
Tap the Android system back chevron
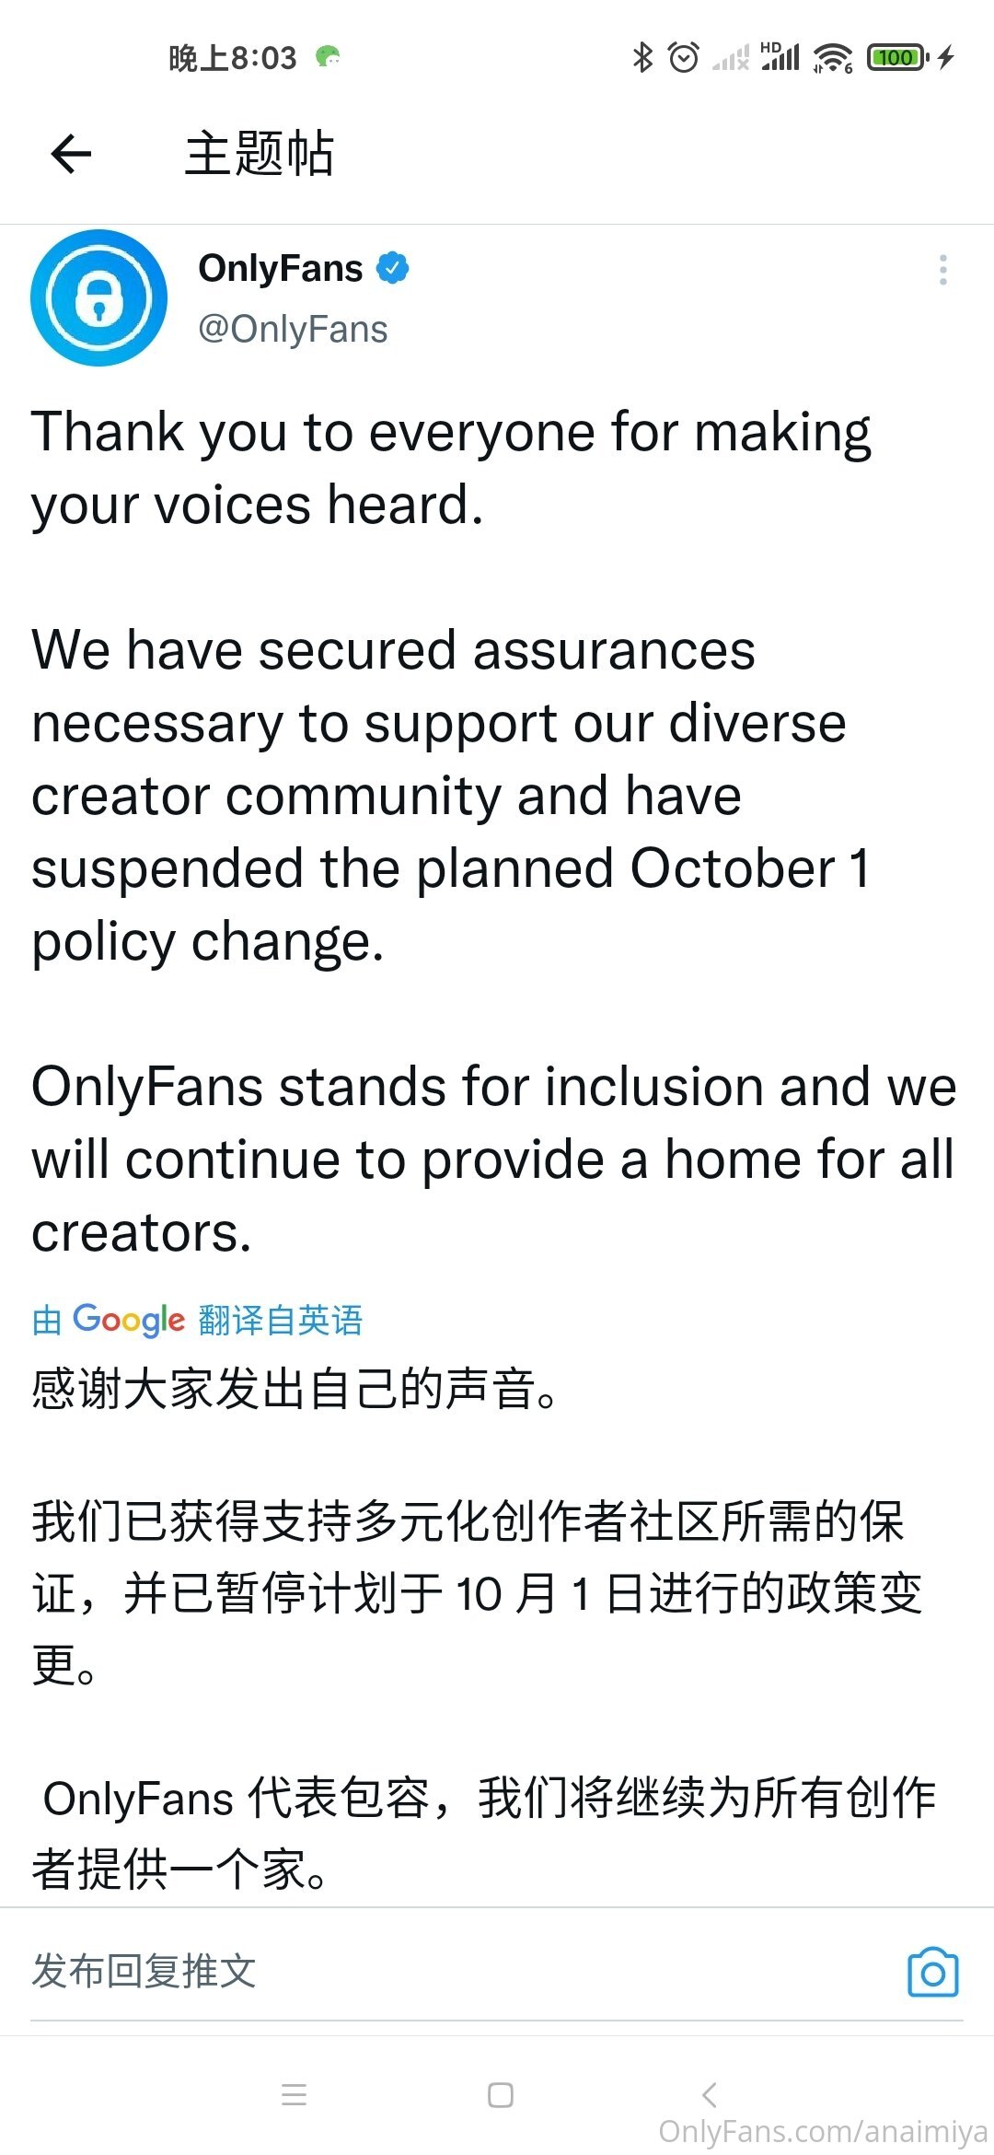point(709,2094)
